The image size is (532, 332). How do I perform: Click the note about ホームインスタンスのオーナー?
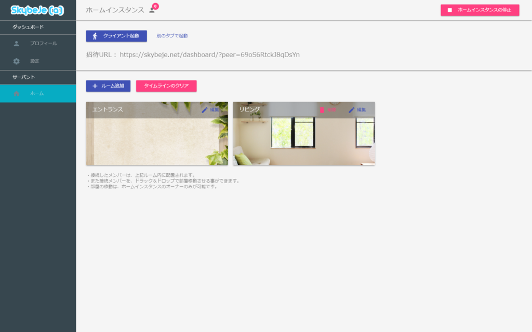152,187
